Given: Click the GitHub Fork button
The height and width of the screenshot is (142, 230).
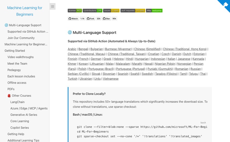Looking at the screenshot, I should coord(91,19).
